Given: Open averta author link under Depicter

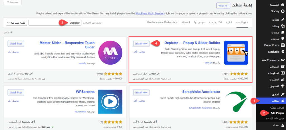Looking at the screenshot, I should 208,63.
